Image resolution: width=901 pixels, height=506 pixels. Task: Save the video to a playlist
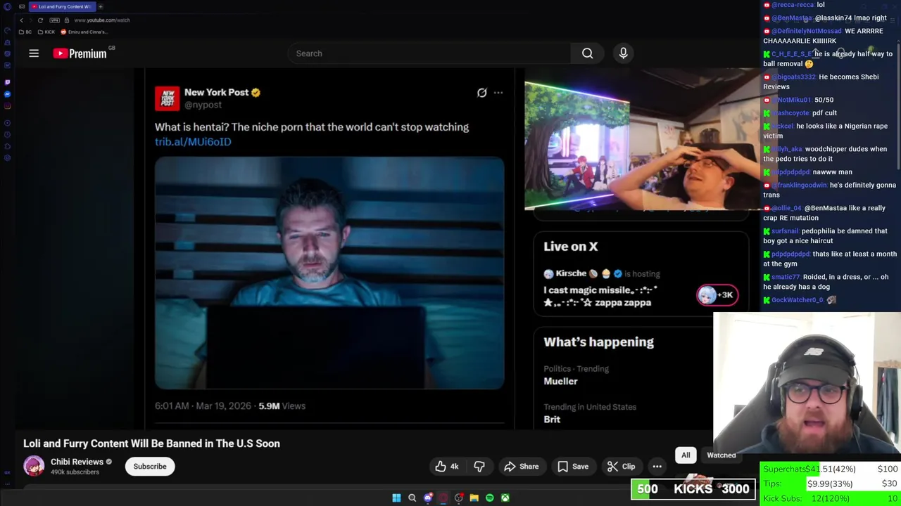(573, 467)
